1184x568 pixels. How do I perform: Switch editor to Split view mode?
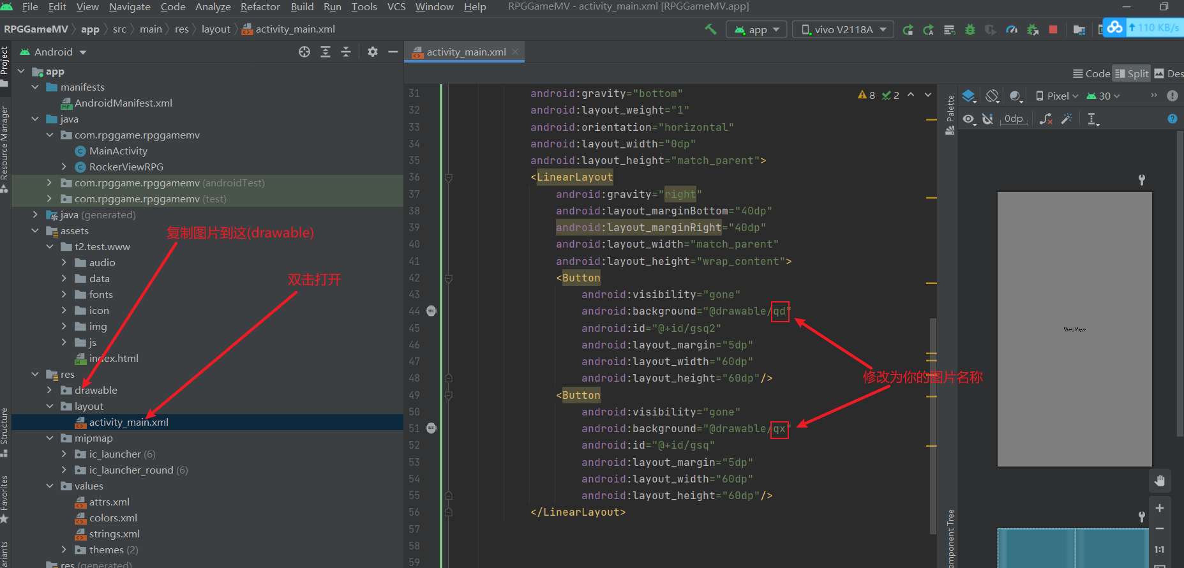[1132, 73]
